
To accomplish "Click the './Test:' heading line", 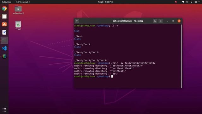I will coord(79,36).
